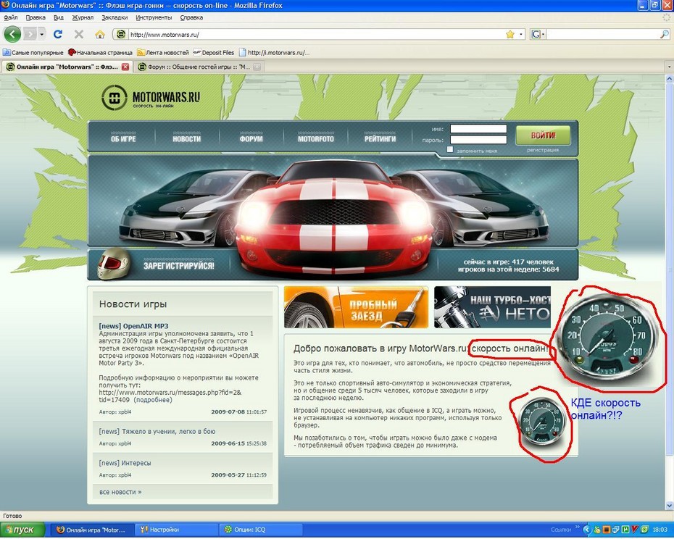Image resolution: width=674 pixels, height=539 pixels.
Task: Switch to the Опции: ICQ taskbar window
Action: [261, 530]
